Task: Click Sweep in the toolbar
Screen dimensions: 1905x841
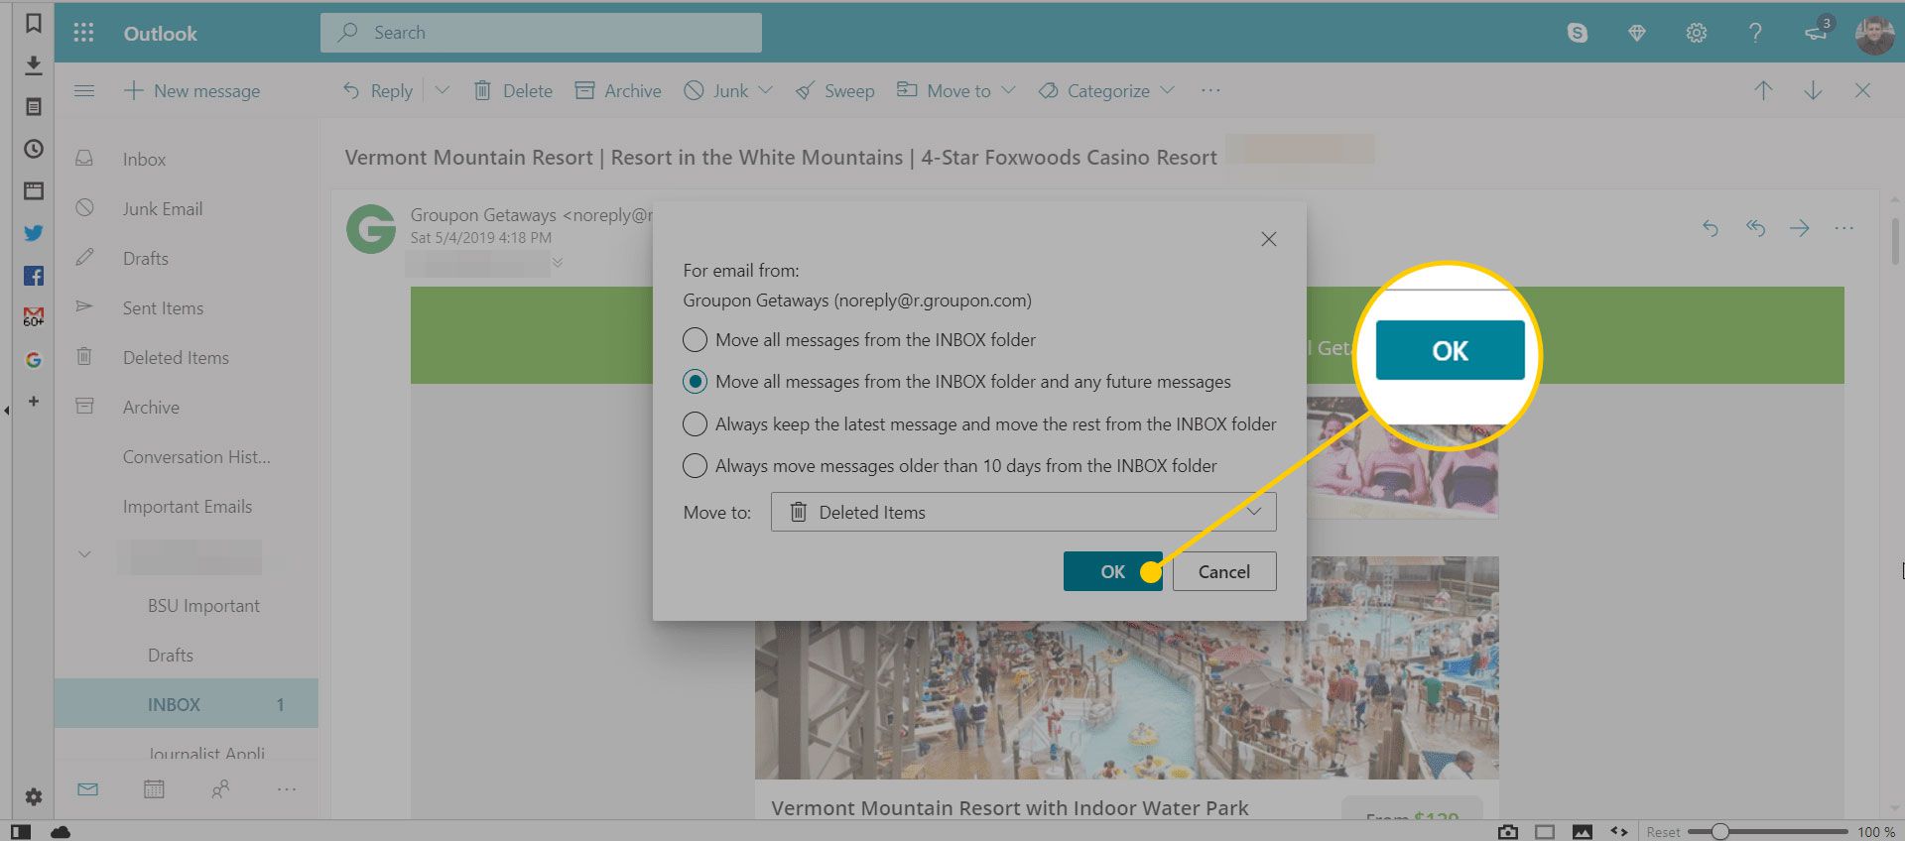Action: tap(835, 90)
